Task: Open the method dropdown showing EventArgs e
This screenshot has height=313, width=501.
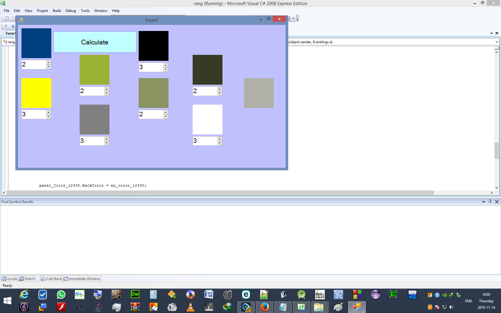Action: [497, 42]
